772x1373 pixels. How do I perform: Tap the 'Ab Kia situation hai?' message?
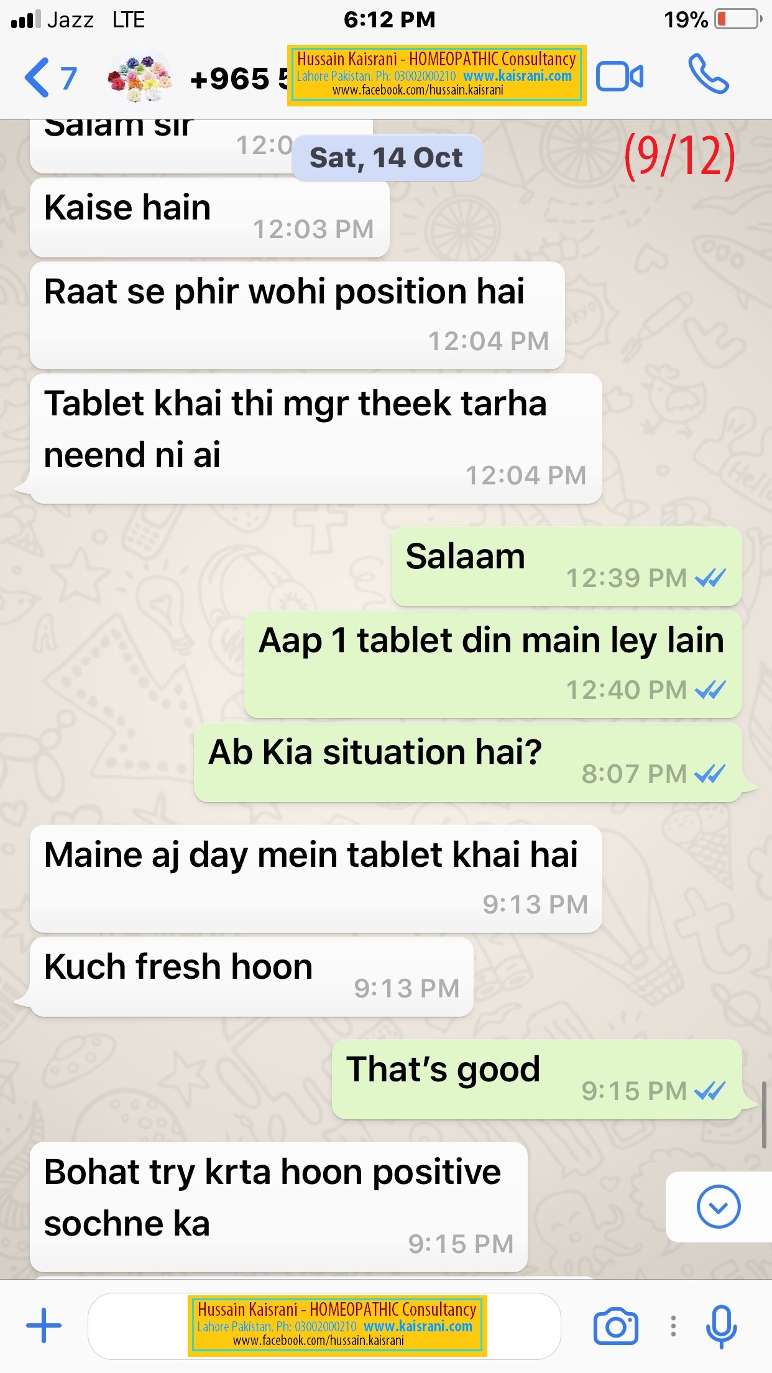point(468,762)
